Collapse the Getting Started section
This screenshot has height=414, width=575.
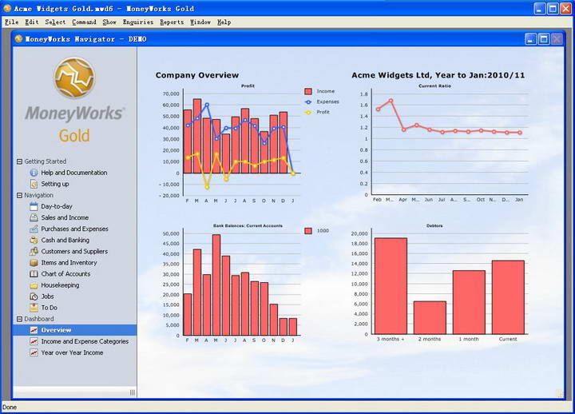pyautogui.click(x=19, y=161)
